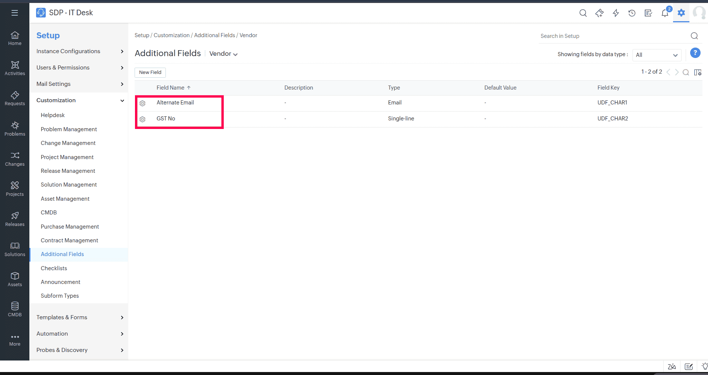Expand Probes & Discovery section

pyautogui.click(x=80, y=350)
